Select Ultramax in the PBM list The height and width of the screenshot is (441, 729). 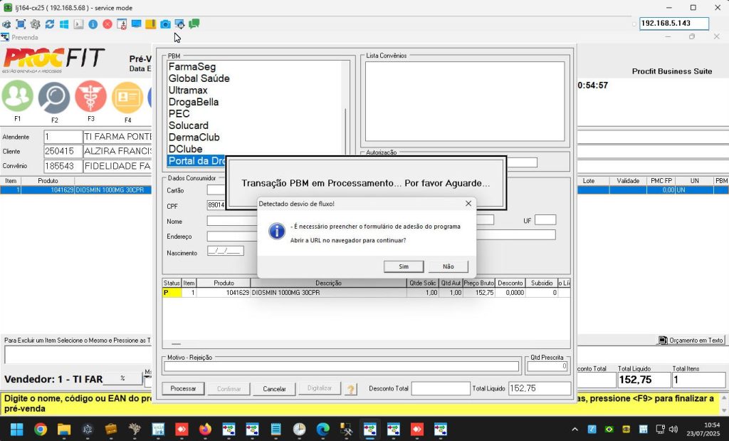click(188, 90)
